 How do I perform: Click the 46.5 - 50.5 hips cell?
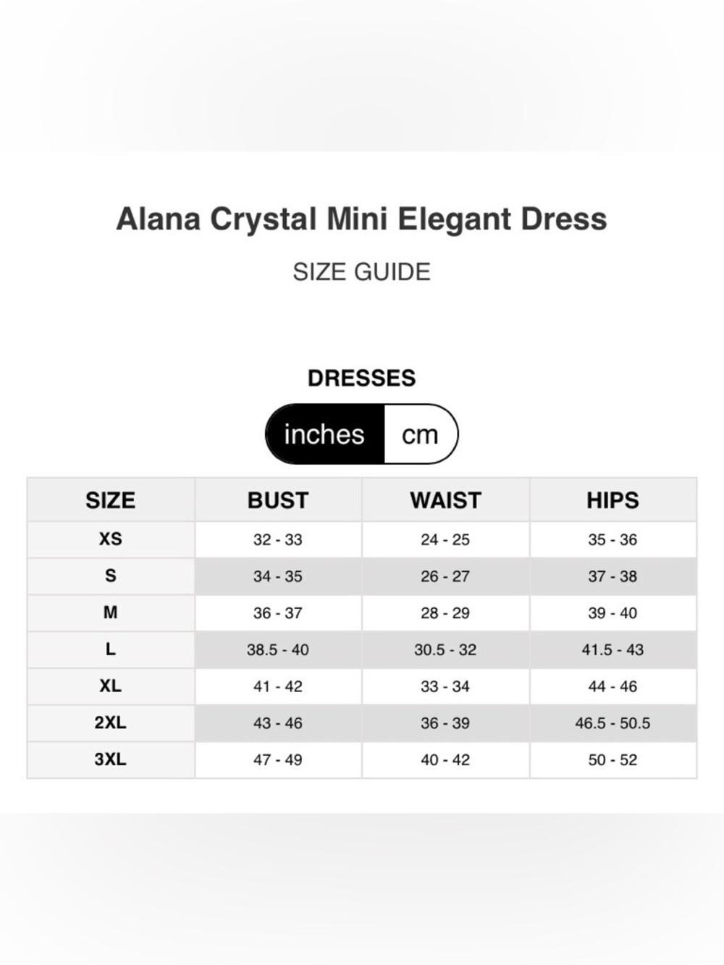(x=613, y=723)
